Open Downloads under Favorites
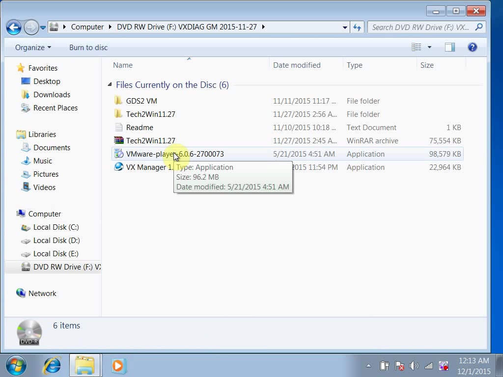 [x=52, y=95]
